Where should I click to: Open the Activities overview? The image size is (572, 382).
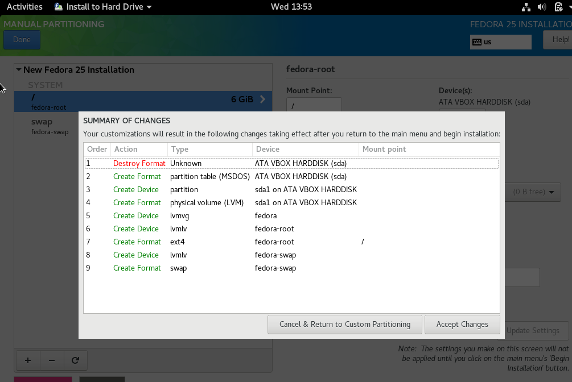tap(24, 7)
